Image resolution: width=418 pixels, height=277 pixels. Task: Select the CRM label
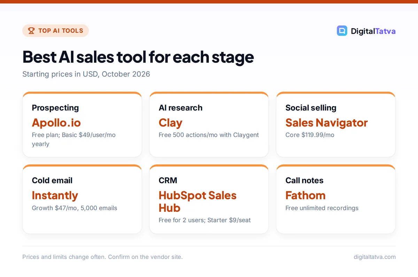(168, 180)
